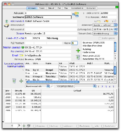Click the Suchname input field
This screenshot has width=122, height=132.
[x=48, y=17]
